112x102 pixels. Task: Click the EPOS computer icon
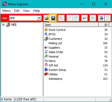(x=46, y=34)
